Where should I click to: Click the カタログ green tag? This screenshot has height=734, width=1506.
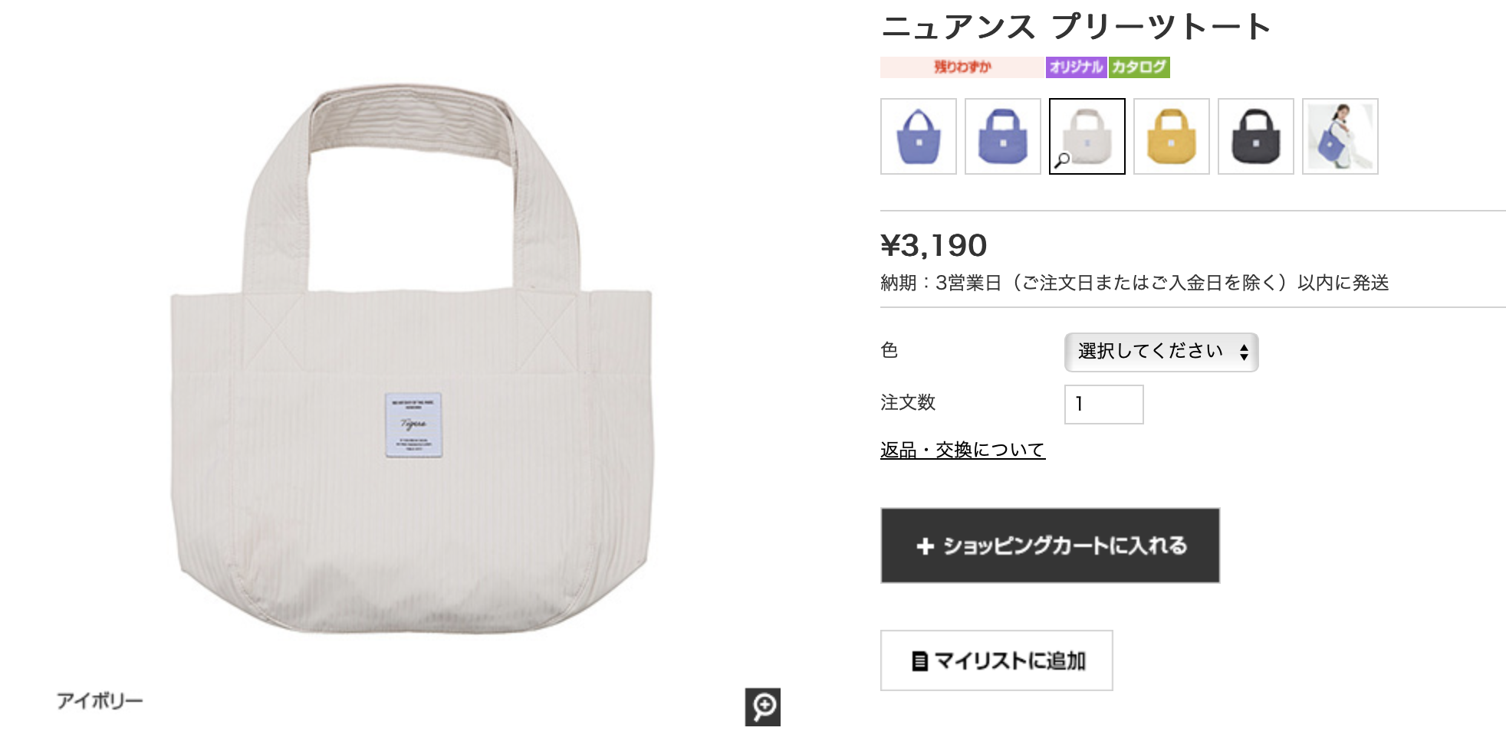point(1139,67)
